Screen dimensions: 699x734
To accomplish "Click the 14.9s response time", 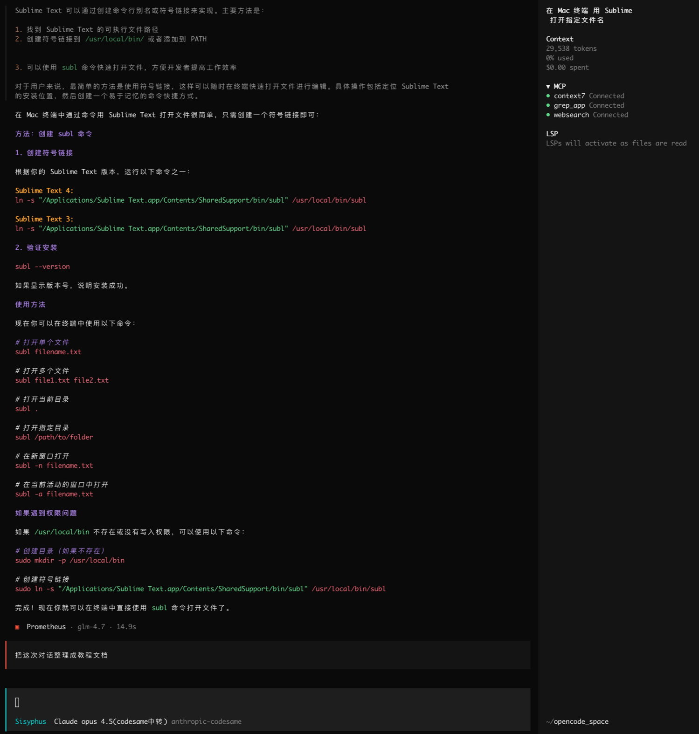I will 126,627.
